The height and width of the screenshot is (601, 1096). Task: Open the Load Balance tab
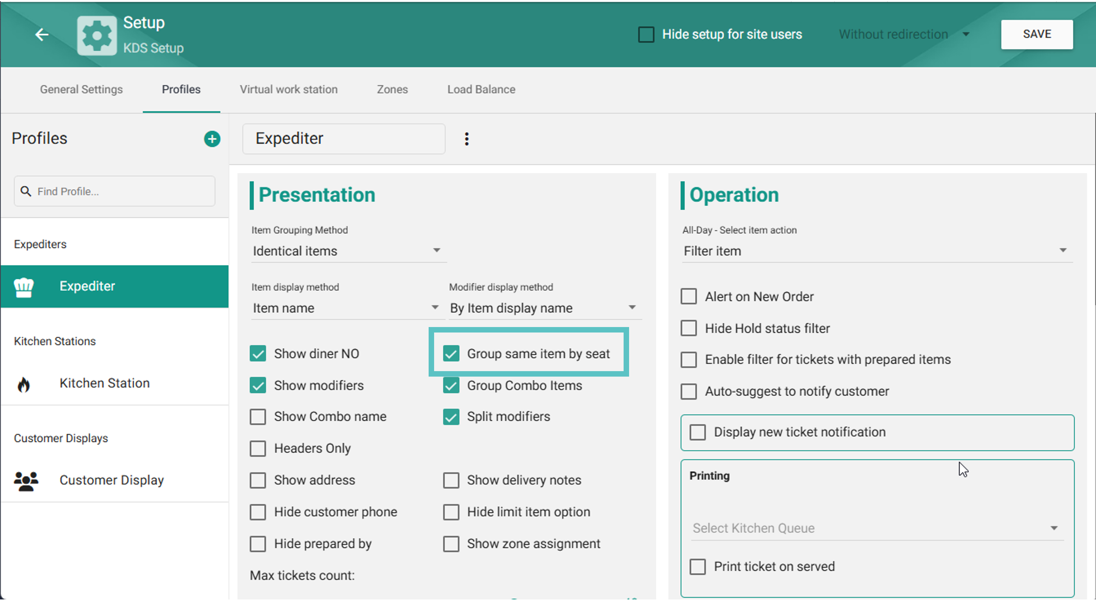tap(481, 90)
